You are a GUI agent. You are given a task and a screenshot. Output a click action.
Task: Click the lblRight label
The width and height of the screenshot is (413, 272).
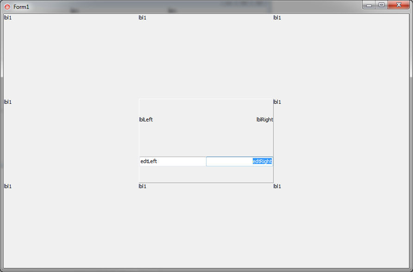(265, 120)
